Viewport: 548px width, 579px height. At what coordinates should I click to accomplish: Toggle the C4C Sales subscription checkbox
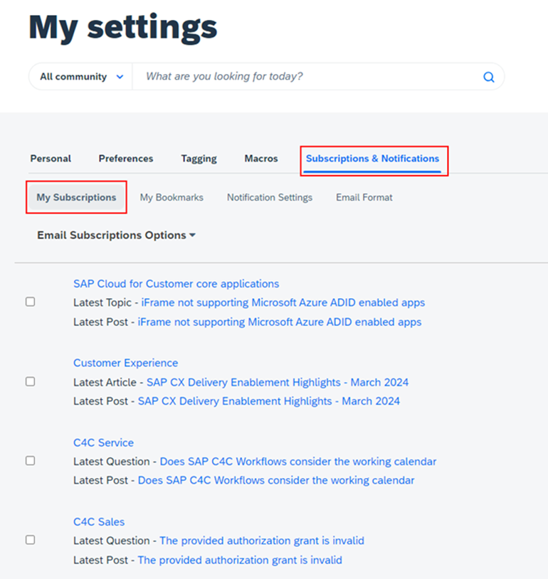pyautogui.click(x=31, y=540)
